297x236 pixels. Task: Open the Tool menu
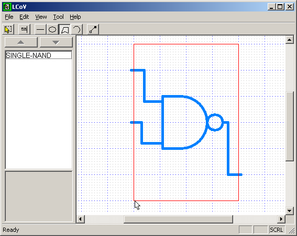58,17
